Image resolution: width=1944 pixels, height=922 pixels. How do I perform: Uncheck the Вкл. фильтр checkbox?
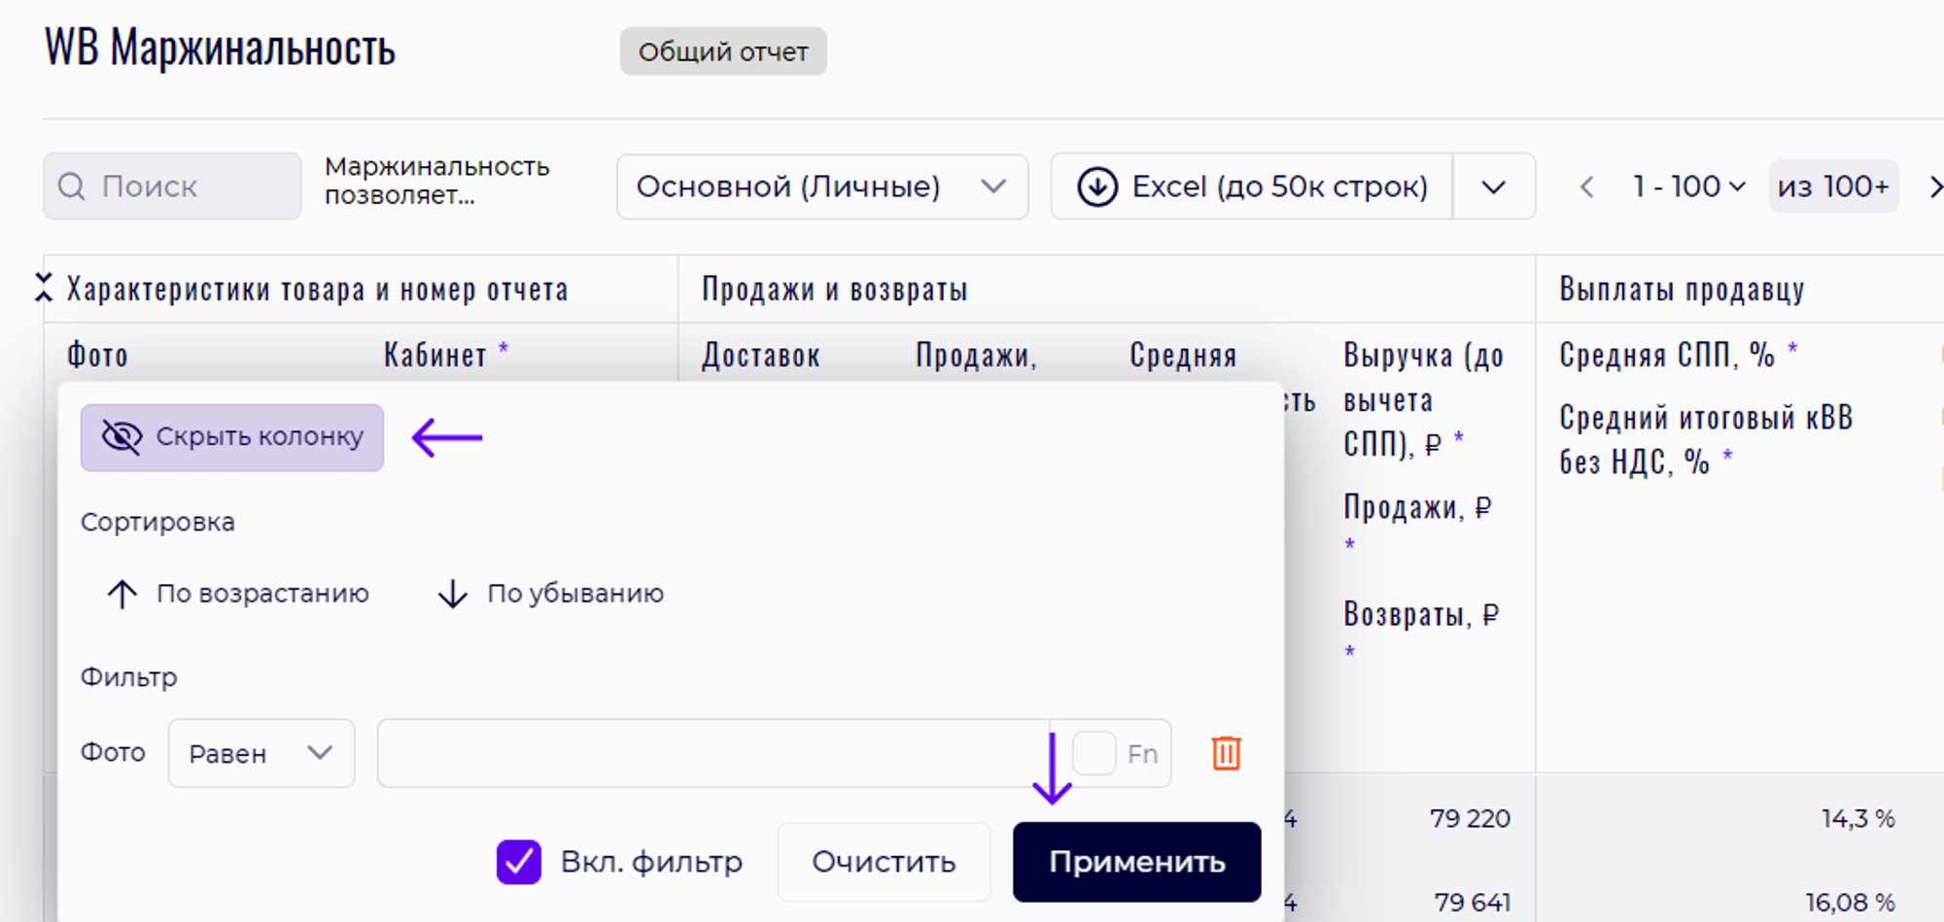[x=519, y=862]
